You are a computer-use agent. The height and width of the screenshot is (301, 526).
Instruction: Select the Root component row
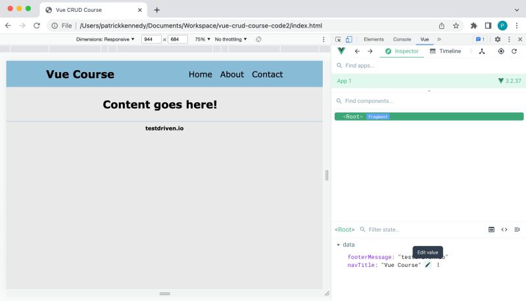tap(429, 116)
